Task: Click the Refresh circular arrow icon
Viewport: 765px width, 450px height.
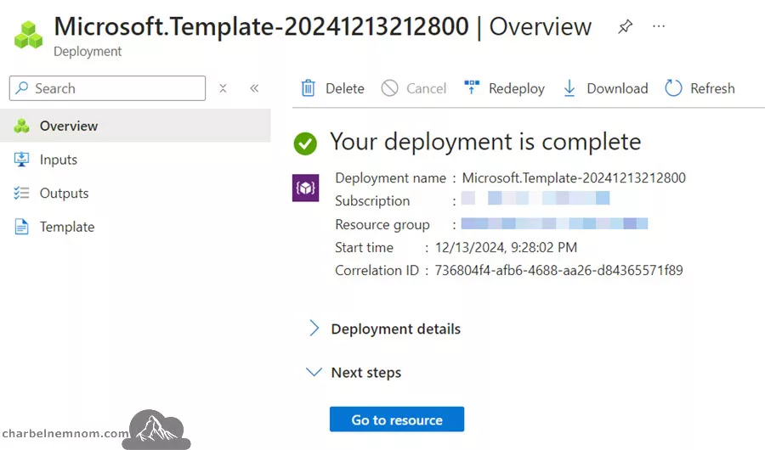Action: coord(673,88)
